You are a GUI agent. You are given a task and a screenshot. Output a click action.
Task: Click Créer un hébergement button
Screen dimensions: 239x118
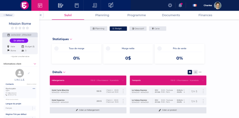[88, 110]
